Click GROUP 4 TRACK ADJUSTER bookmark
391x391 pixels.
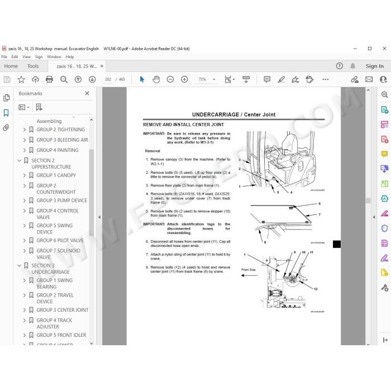(54, 323)
